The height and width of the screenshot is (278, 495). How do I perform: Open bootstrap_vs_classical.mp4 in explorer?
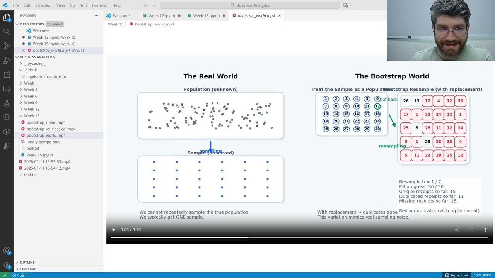pos(51,129)
